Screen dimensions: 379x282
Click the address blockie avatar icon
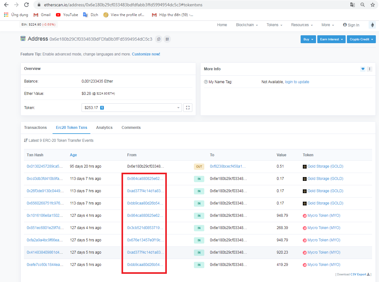[x=23, y=39]
